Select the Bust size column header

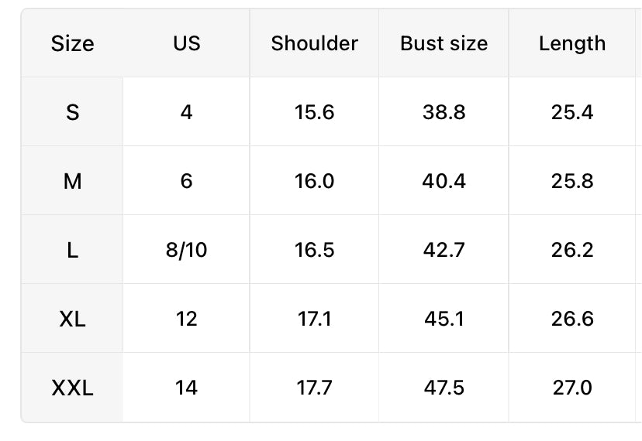(444, 43)
